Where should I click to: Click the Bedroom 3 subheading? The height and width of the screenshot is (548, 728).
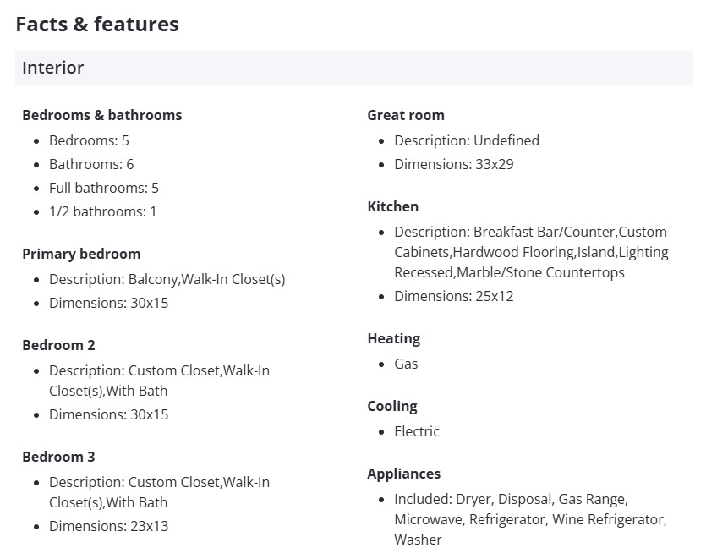(x=58, y=457)
